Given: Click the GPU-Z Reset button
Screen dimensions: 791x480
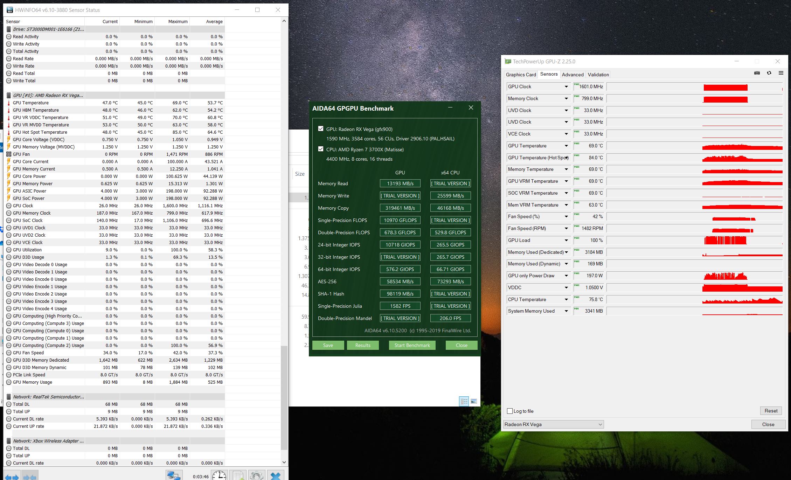Looking at the screenshot, I should pos(771,411).
